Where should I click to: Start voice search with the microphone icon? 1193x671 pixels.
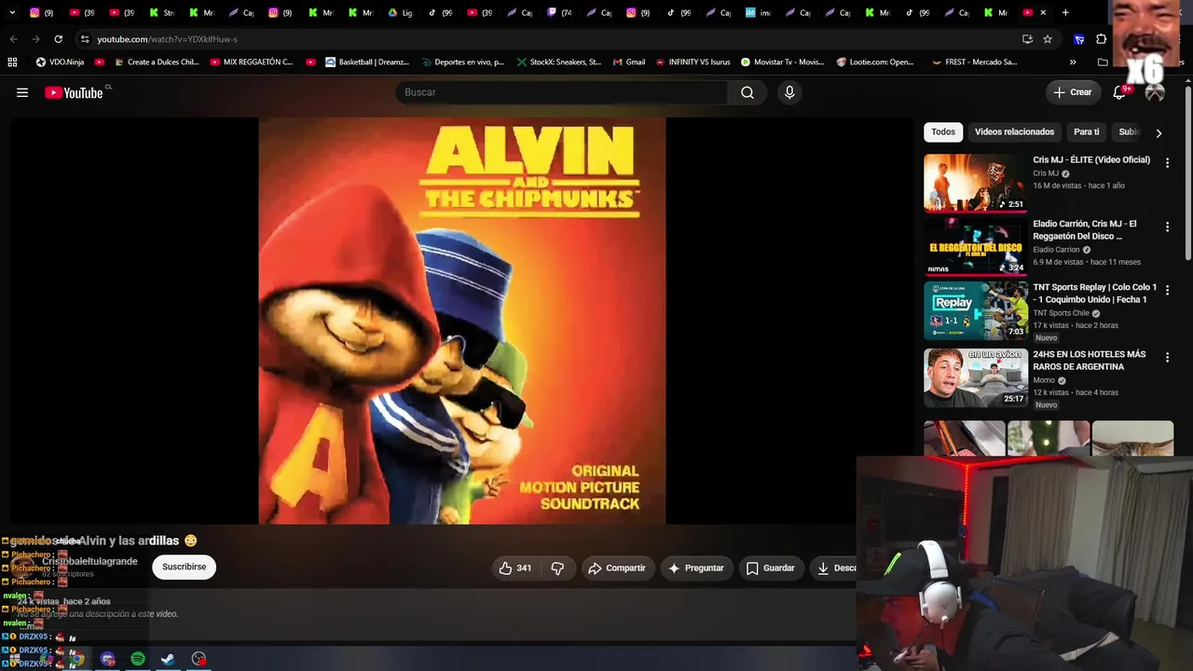click(789, 92)
